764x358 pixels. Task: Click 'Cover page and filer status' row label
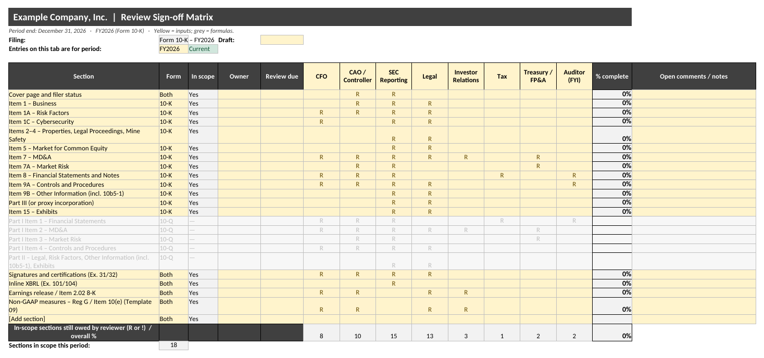pos(84,95)
